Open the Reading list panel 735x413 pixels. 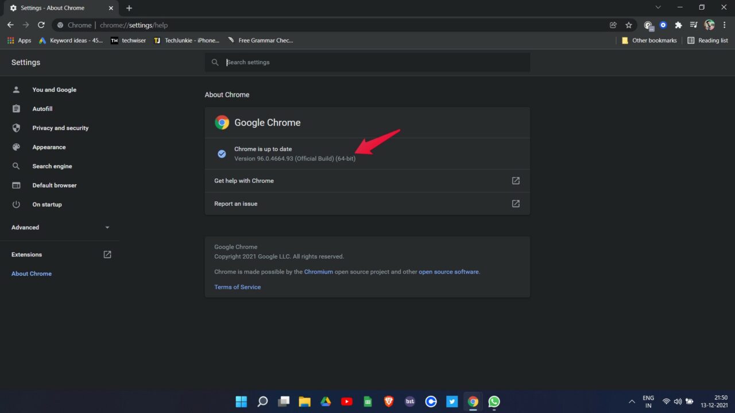707,41
